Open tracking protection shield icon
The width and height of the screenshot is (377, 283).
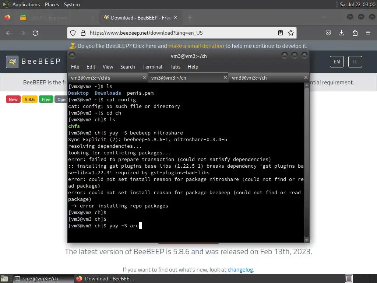73,33
